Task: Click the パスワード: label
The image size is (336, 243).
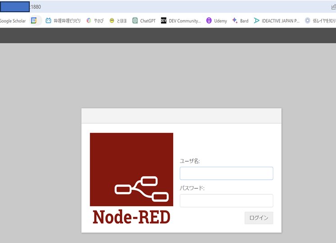Action: 192,188
